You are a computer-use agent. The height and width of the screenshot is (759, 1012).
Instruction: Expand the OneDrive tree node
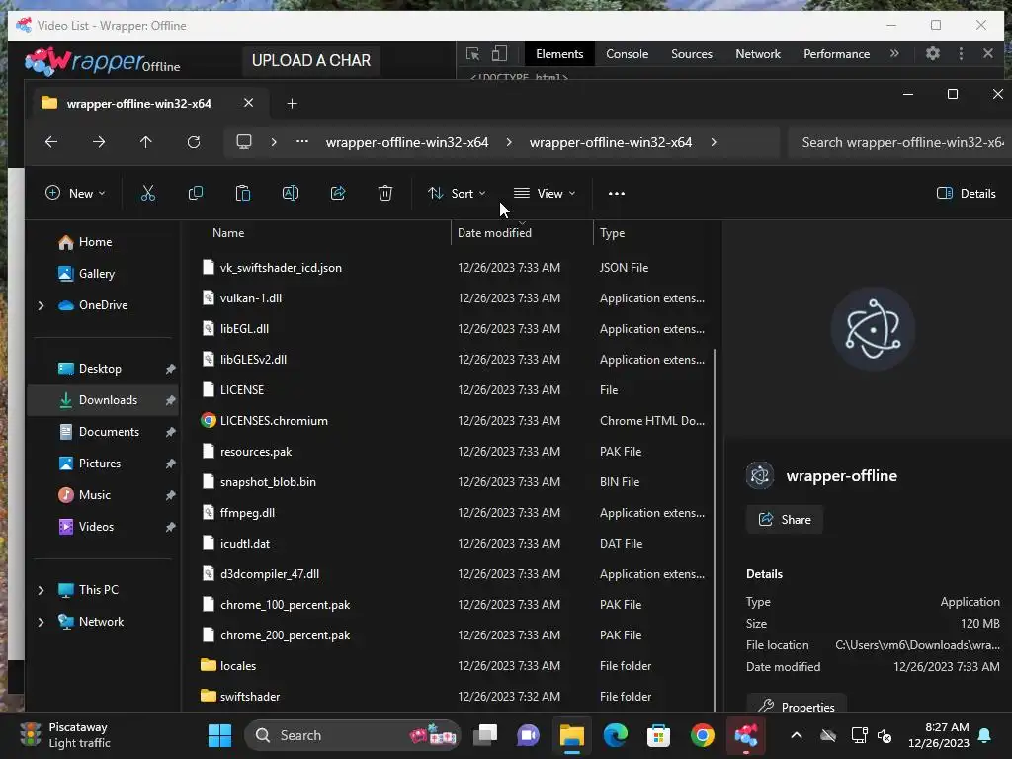(x=42, y=305)
